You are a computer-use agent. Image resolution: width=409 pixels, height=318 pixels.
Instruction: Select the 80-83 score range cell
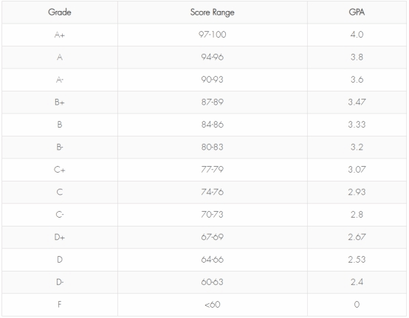pyautogui.click(x=213, y=148)
